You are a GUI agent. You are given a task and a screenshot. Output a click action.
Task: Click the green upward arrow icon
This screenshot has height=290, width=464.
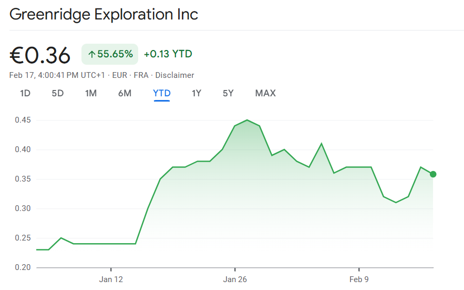pos(92,54)
